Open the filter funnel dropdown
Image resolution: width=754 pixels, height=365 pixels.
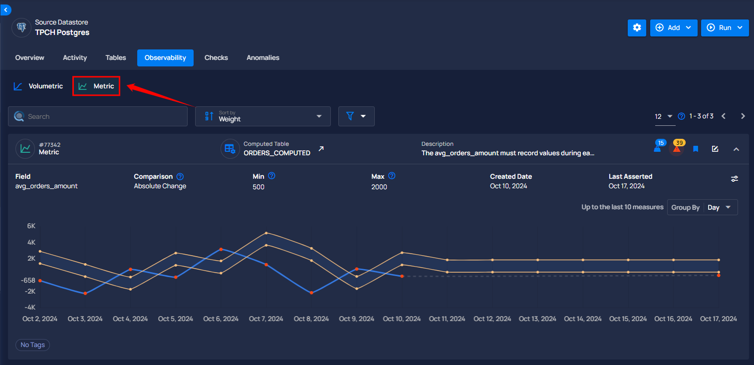tap(356, 116)
